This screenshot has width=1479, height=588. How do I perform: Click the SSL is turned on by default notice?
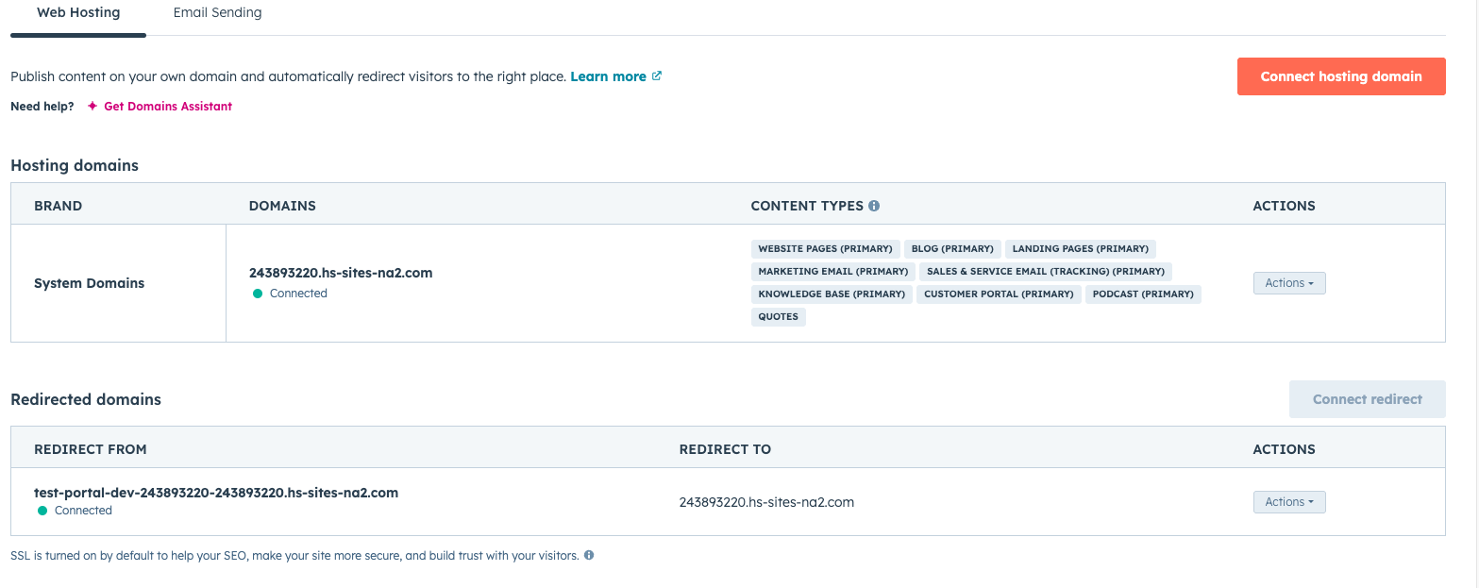point(294,556)
